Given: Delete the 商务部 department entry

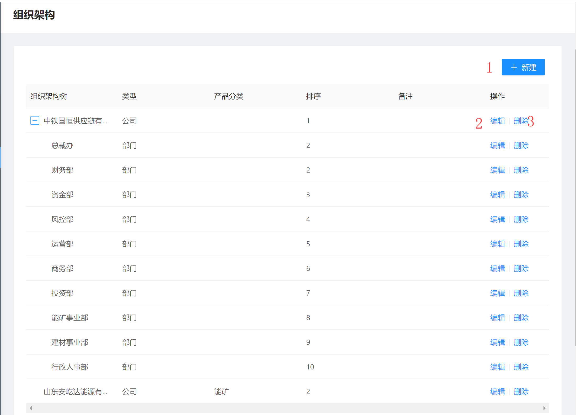Looking at the screenshot, I should (521, 269).
